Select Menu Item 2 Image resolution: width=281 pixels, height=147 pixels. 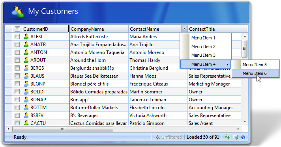[206, 47]
